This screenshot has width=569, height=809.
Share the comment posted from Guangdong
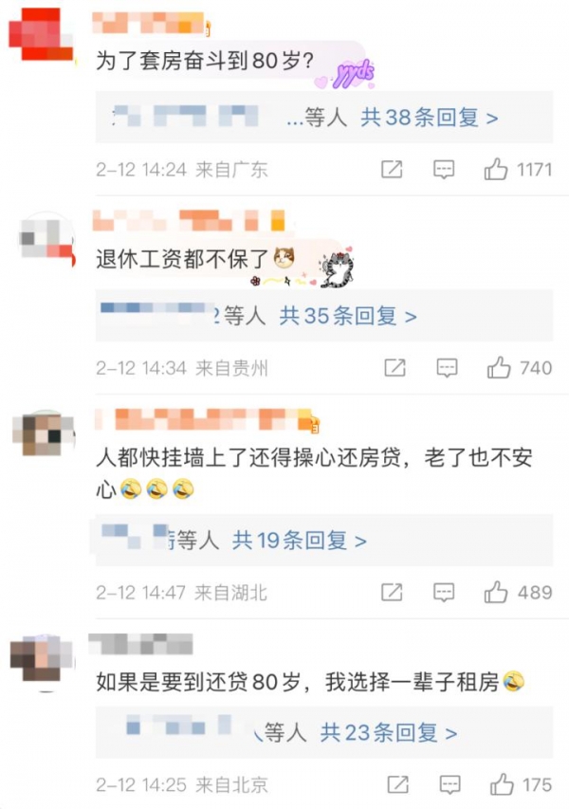pyautogui.click(x=392, y=169)
